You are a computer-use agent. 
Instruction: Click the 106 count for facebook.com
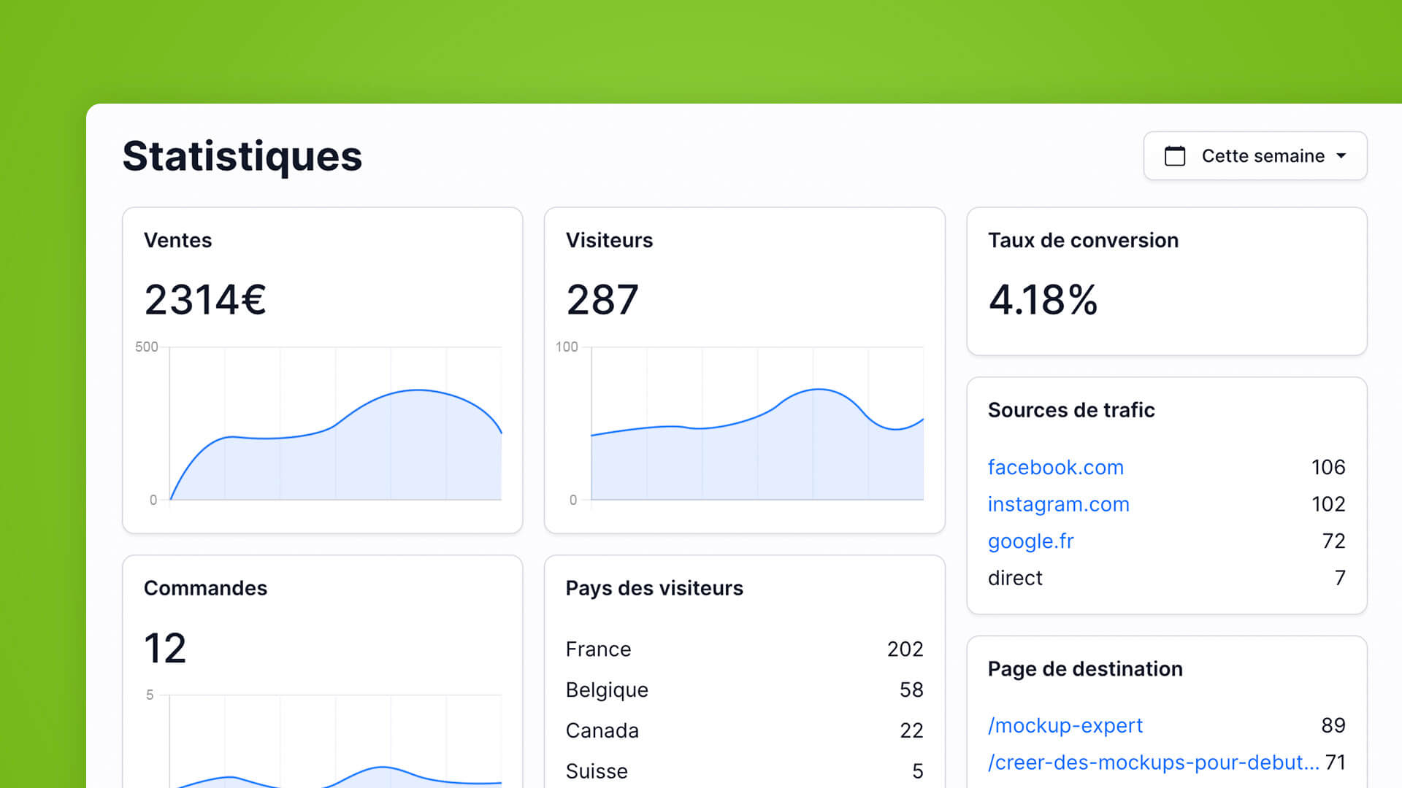1328,467
